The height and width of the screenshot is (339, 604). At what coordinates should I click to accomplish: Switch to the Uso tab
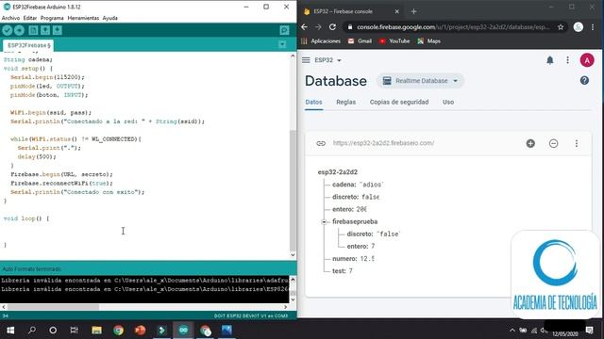(x=448, y=103)
